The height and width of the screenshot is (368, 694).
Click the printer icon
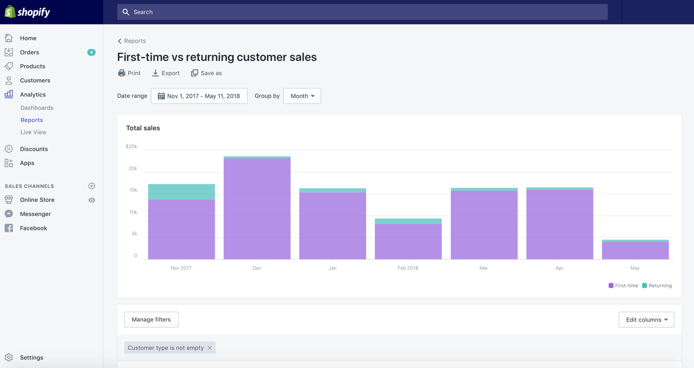click(x=122, y=73)
